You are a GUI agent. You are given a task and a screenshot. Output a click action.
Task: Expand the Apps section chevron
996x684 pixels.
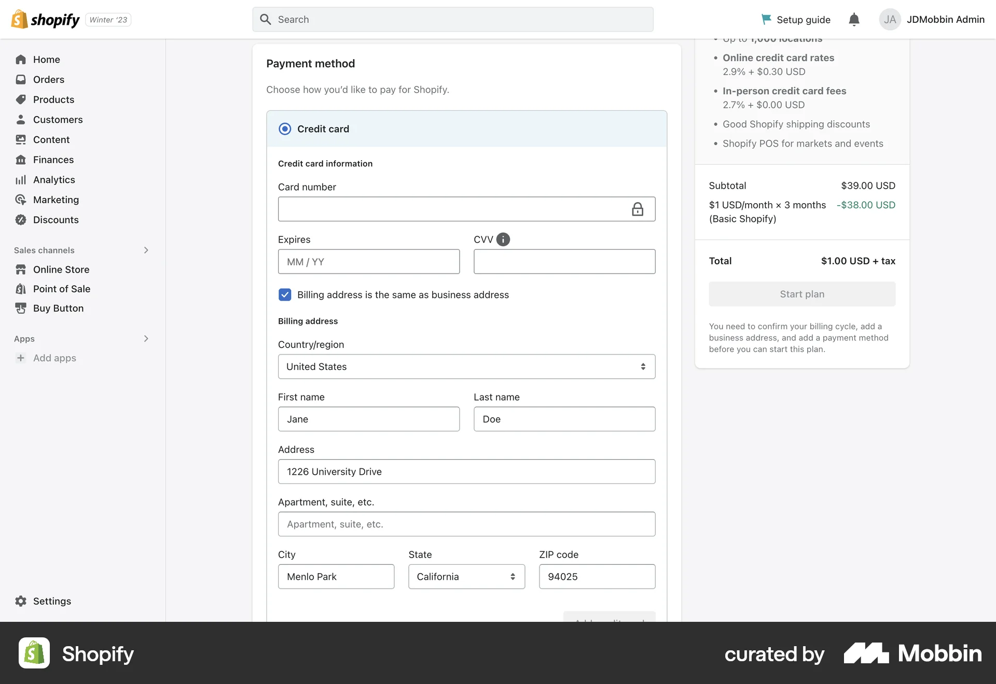click(x=146, y=338)
